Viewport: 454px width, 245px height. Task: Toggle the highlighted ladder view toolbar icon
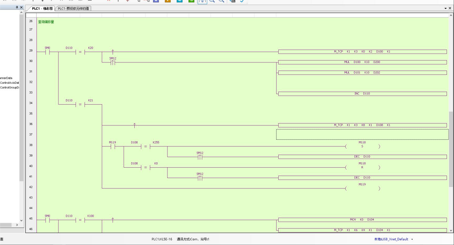(x=203, y=1)
